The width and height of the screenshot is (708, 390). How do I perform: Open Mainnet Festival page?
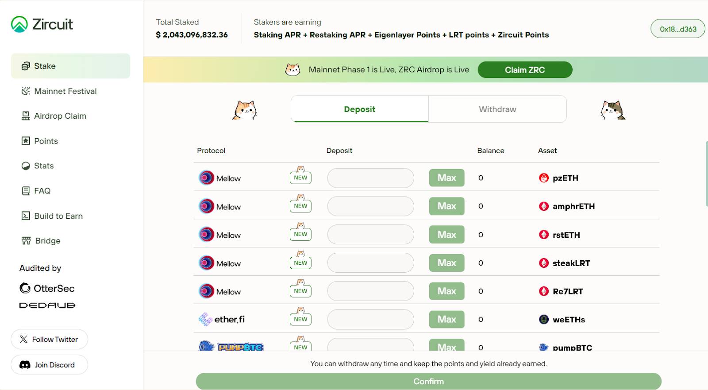coord(59,91)
